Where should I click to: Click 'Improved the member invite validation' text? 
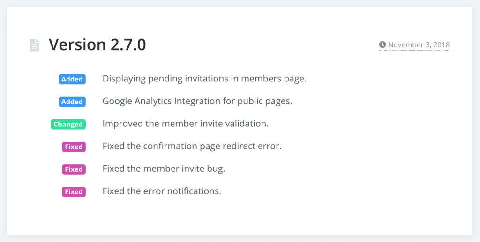coord(186,124)
